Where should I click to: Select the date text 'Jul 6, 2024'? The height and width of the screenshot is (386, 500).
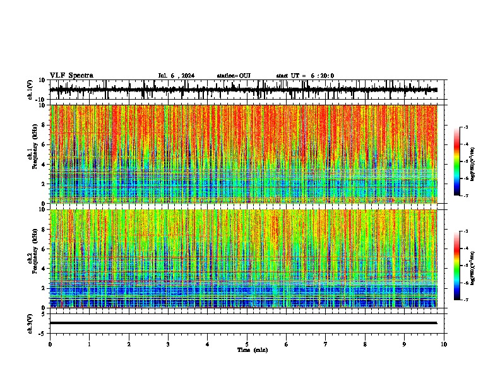tap(176, 76)
